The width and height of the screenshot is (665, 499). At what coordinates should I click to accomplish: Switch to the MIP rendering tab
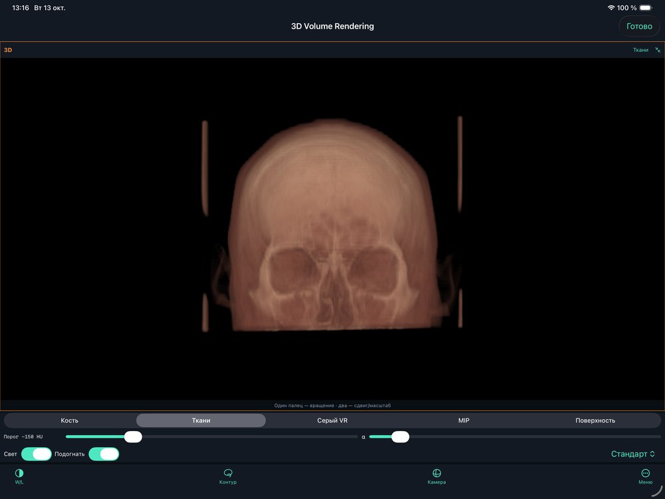coord(464,420)
